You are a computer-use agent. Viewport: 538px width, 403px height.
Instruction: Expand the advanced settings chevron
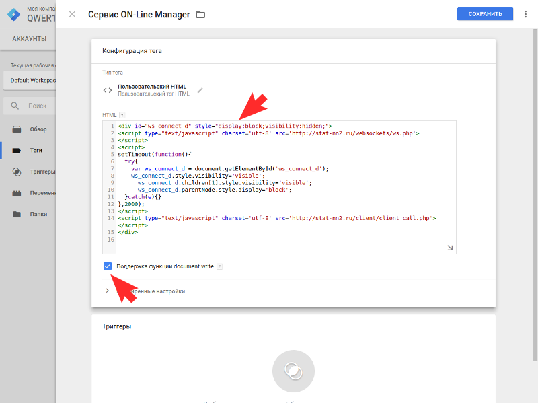click(x=107, y=291)
